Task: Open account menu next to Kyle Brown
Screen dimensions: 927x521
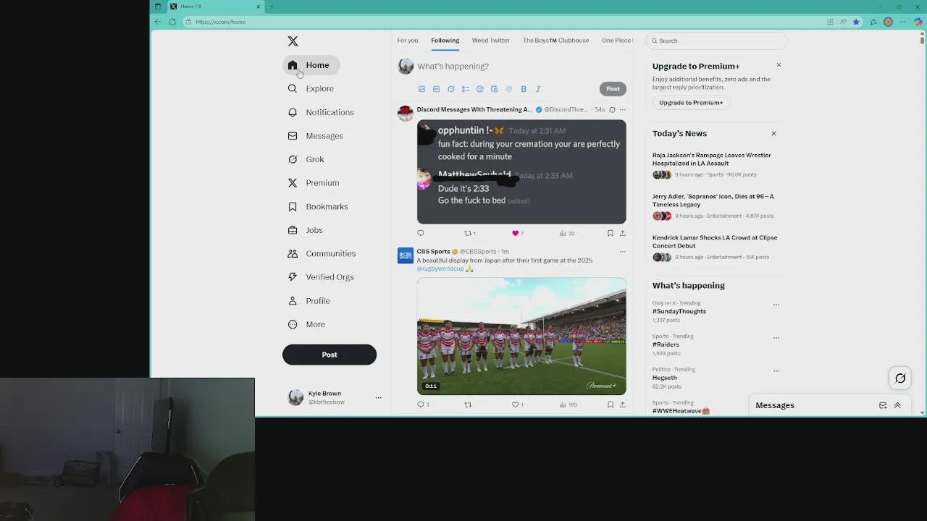Action: 378,397
